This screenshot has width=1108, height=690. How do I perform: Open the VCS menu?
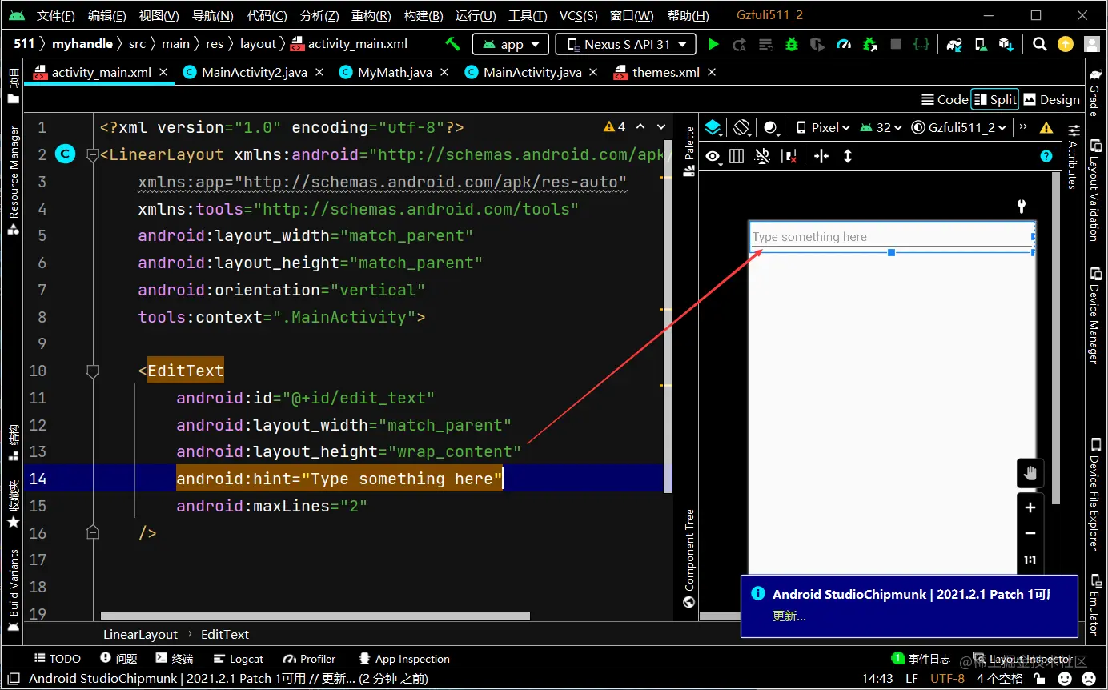point(578,16)
